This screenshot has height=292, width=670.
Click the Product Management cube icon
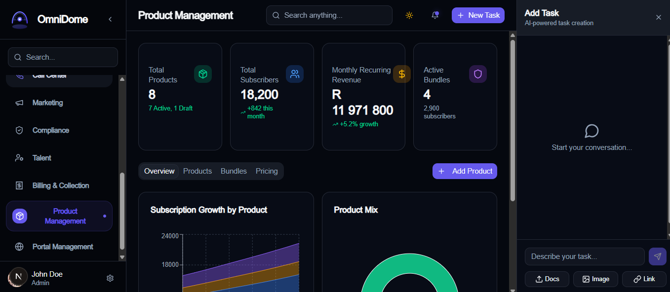pos(20,216)
